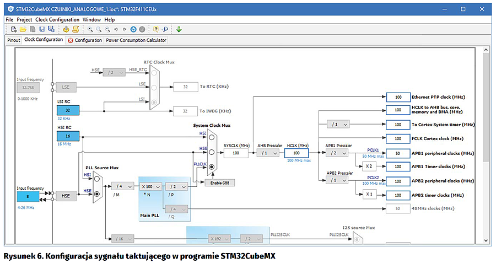Screen dimensions: 496x263
Task: Open the PLL multiplier N dropdown
Action: coord(152,186)
